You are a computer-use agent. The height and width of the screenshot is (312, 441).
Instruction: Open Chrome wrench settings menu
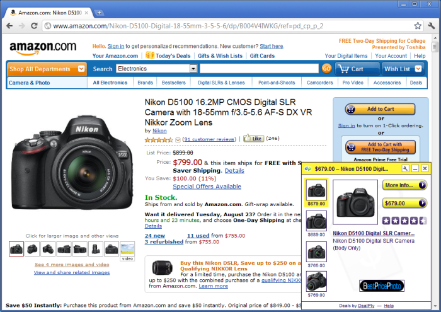click(x=432, y=26)
